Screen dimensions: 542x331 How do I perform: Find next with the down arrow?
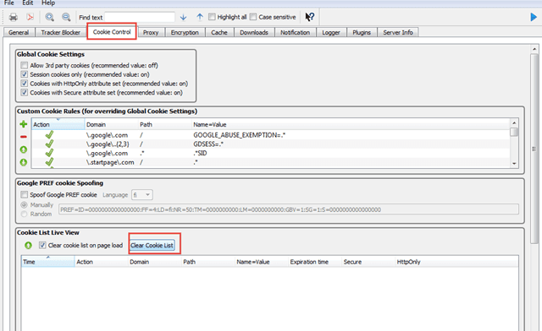(183, 17)
